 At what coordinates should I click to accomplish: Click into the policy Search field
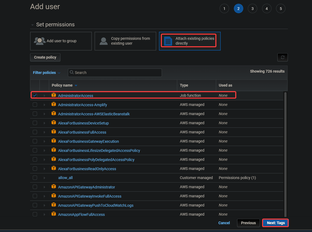point(115,73)
